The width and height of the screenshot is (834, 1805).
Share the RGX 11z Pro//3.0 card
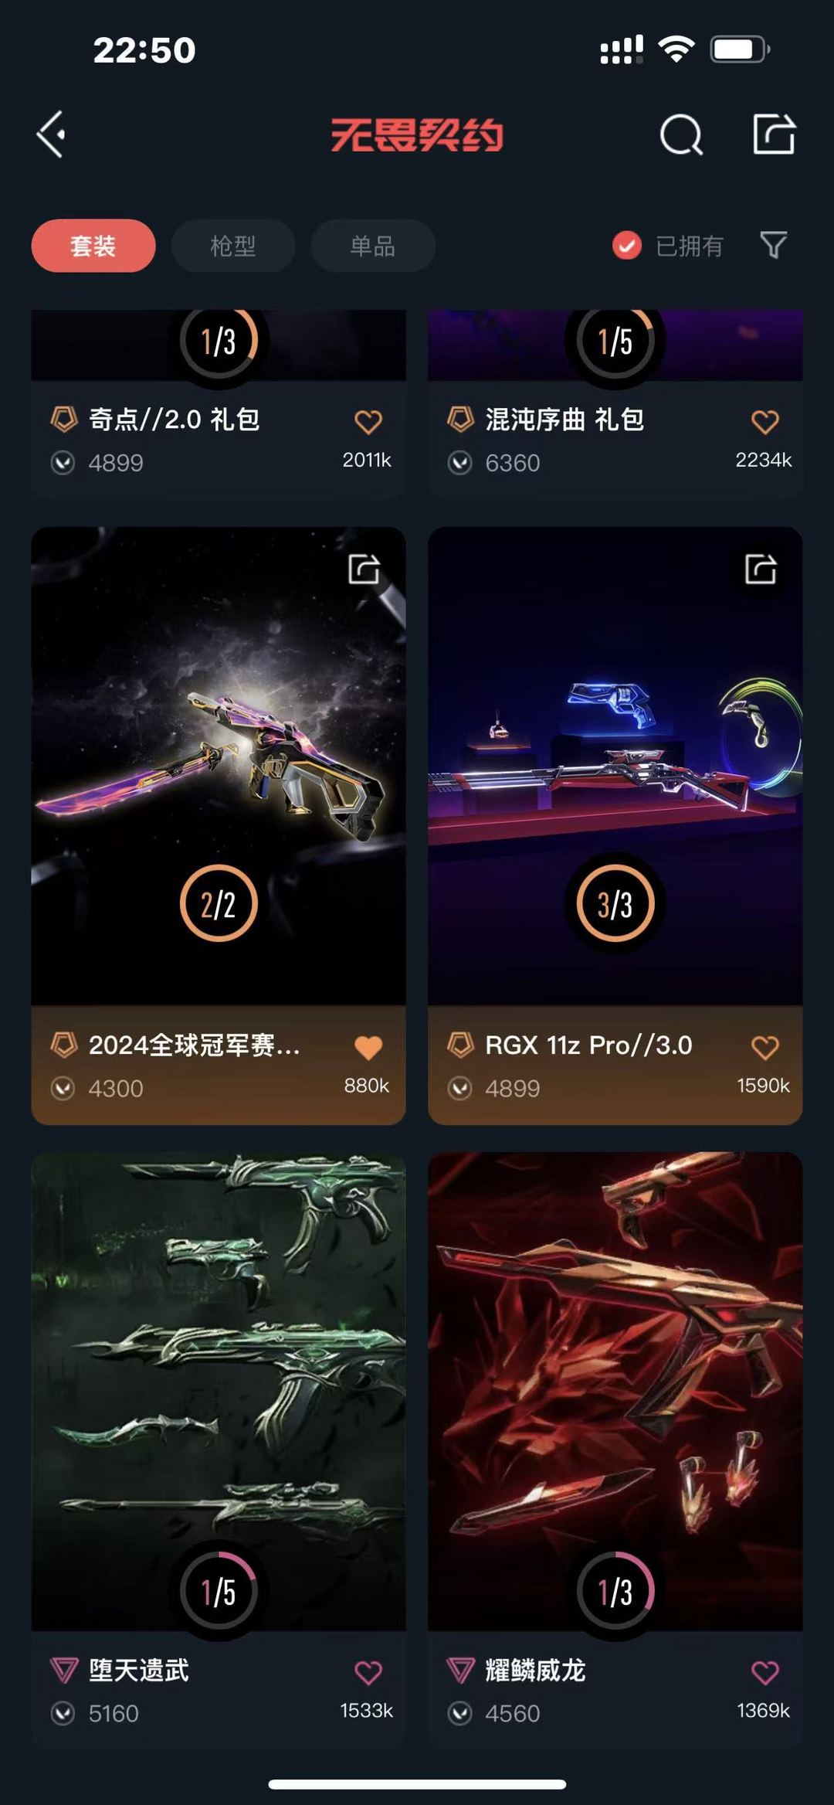coord(761,569)
